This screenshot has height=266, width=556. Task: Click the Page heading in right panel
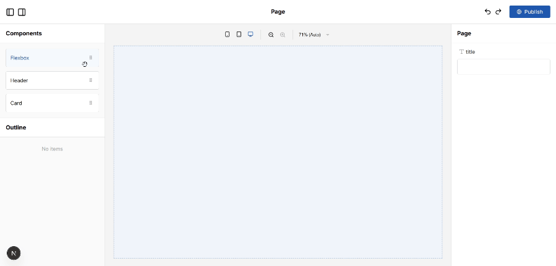(x=464, y=33)
